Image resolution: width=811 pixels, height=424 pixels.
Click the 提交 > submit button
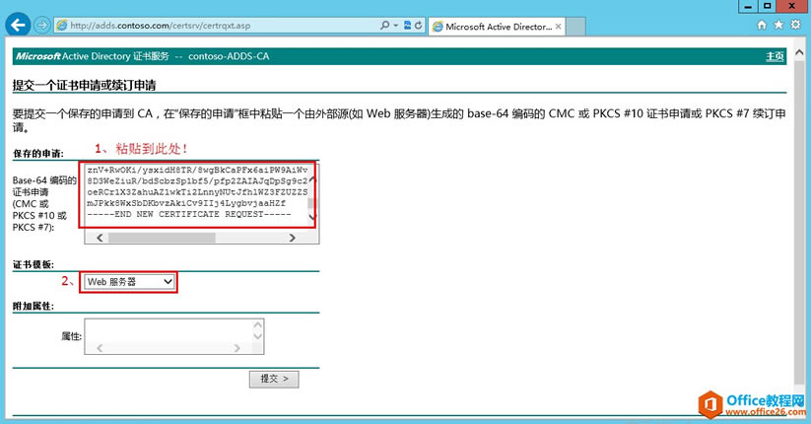[274, 379]
